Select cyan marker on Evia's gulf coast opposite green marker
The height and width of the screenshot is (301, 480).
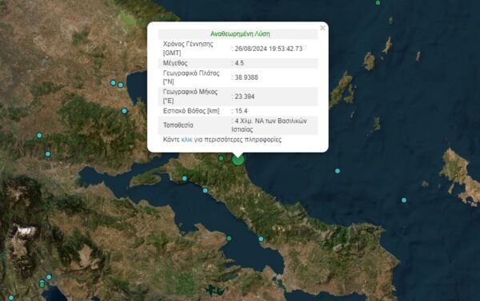261,239
